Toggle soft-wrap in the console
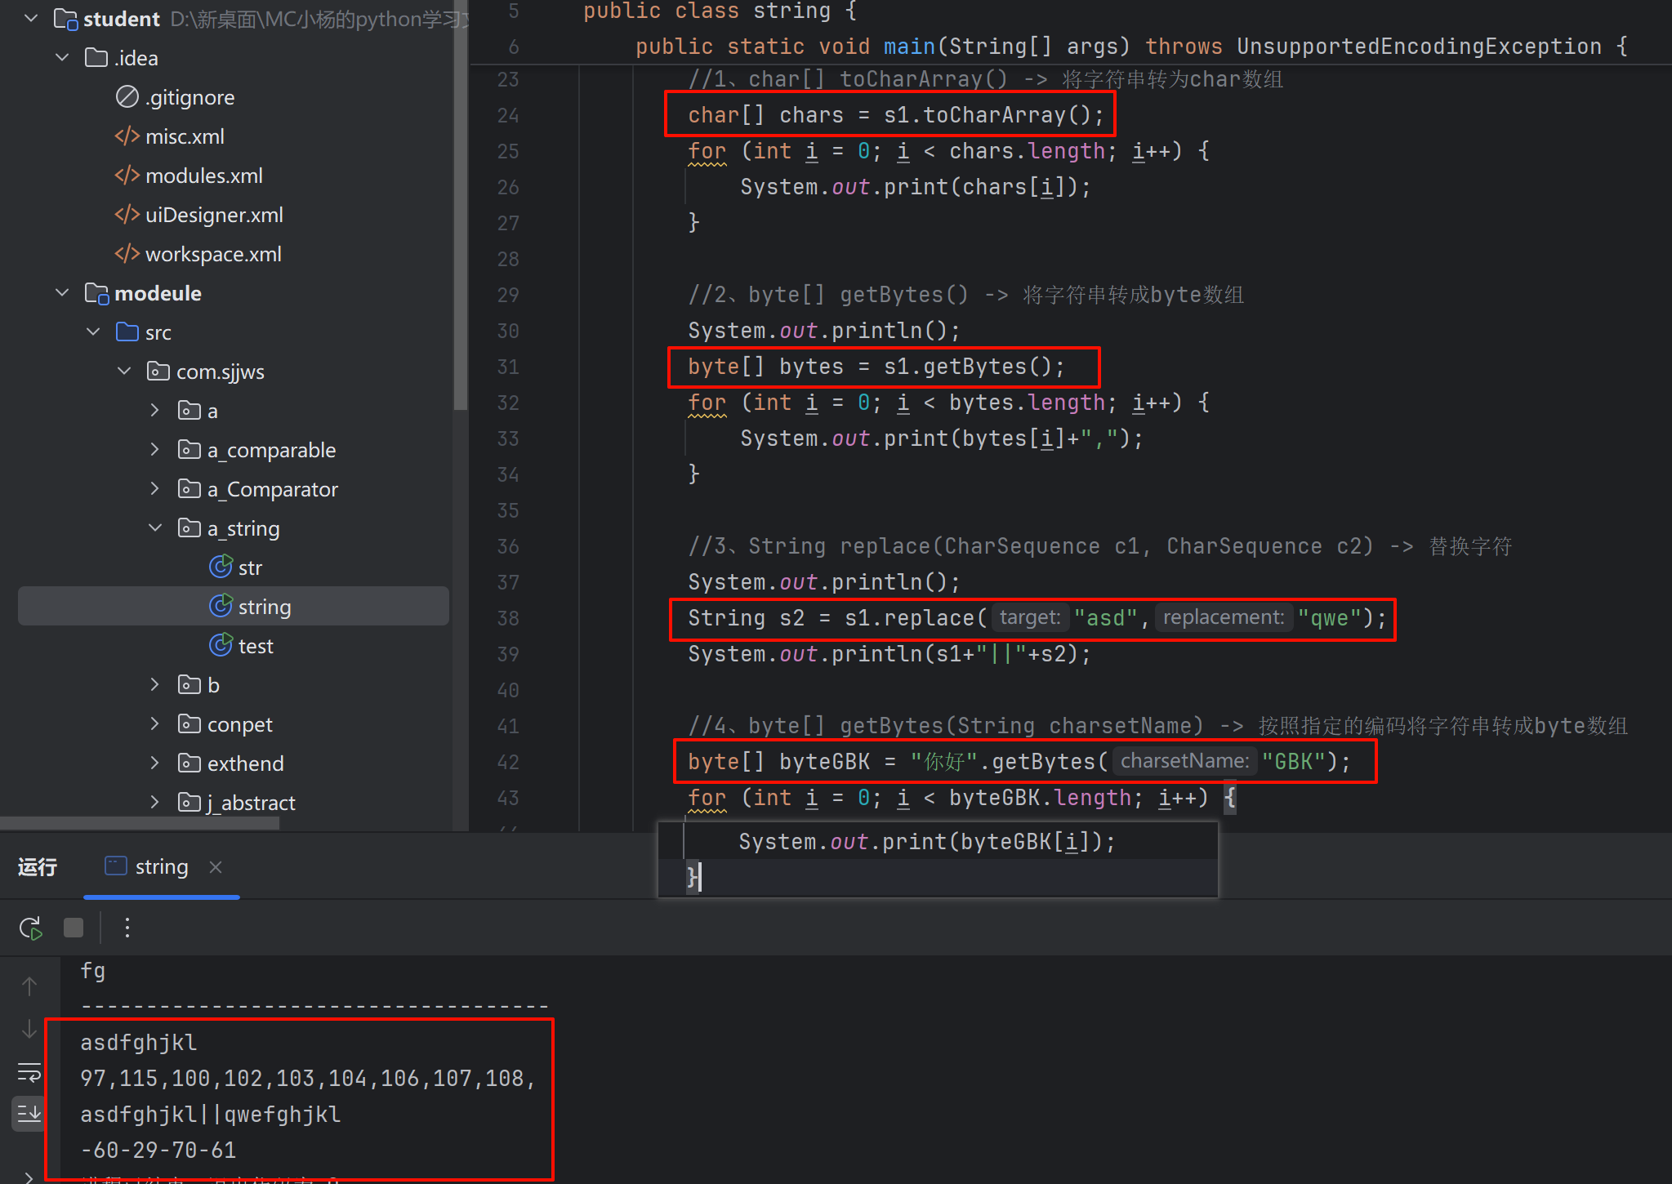The height and width of the screenshot is (1184, 1672). (x=29, y=1072)
